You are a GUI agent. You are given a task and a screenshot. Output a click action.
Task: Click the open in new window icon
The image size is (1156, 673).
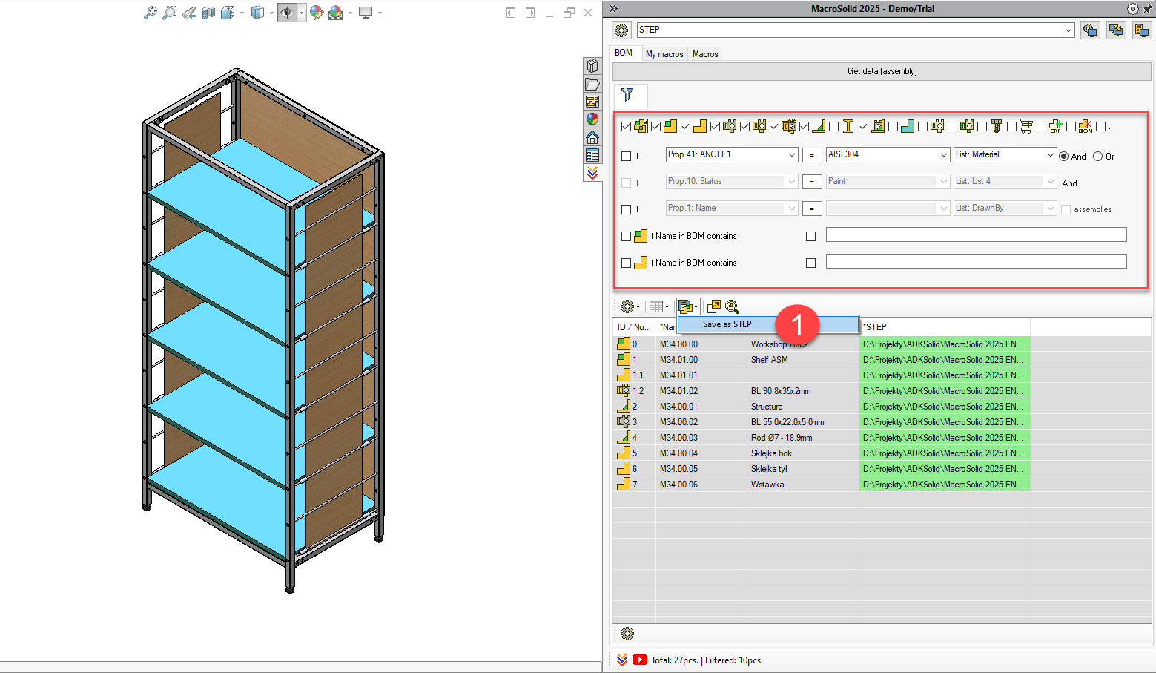coord(713,306)
